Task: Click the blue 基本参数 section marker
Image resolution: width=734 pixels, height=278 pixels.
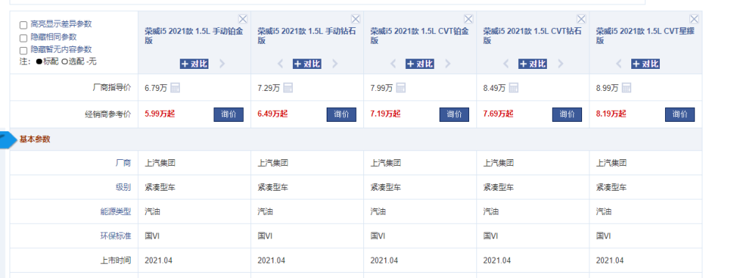Action: point(7,140)
